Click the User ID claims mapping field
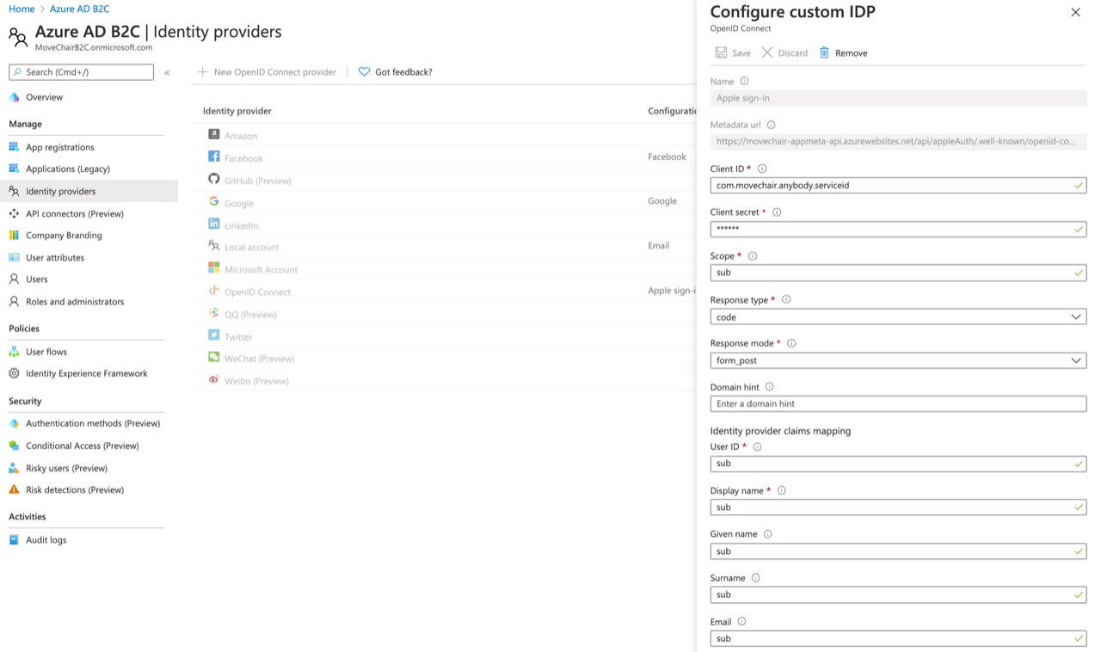This screenshot has width=1101, height=652. tap(898, 463)
